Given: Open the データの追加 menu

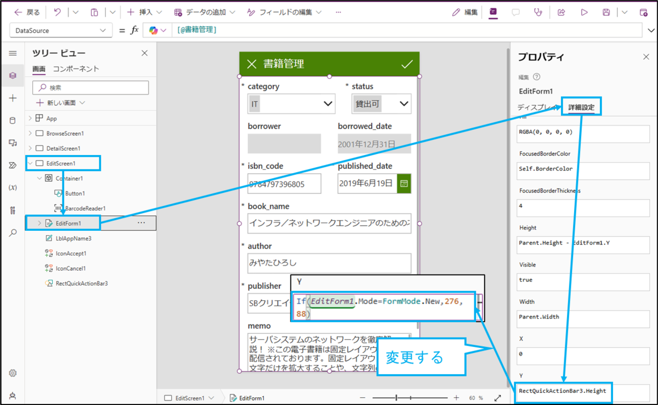Looking at the screenshot, I should [205, 12].
